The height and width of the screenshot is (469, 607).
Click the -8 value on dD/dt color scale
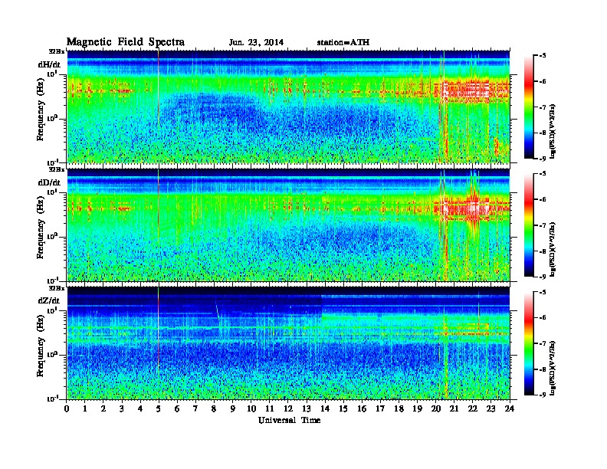tap(543, 251)
